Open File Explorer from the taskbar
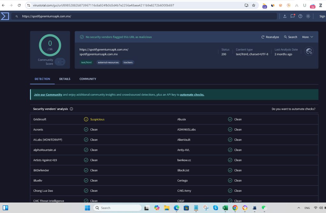Viewport: 326px width, 213px height. (167, 208)
